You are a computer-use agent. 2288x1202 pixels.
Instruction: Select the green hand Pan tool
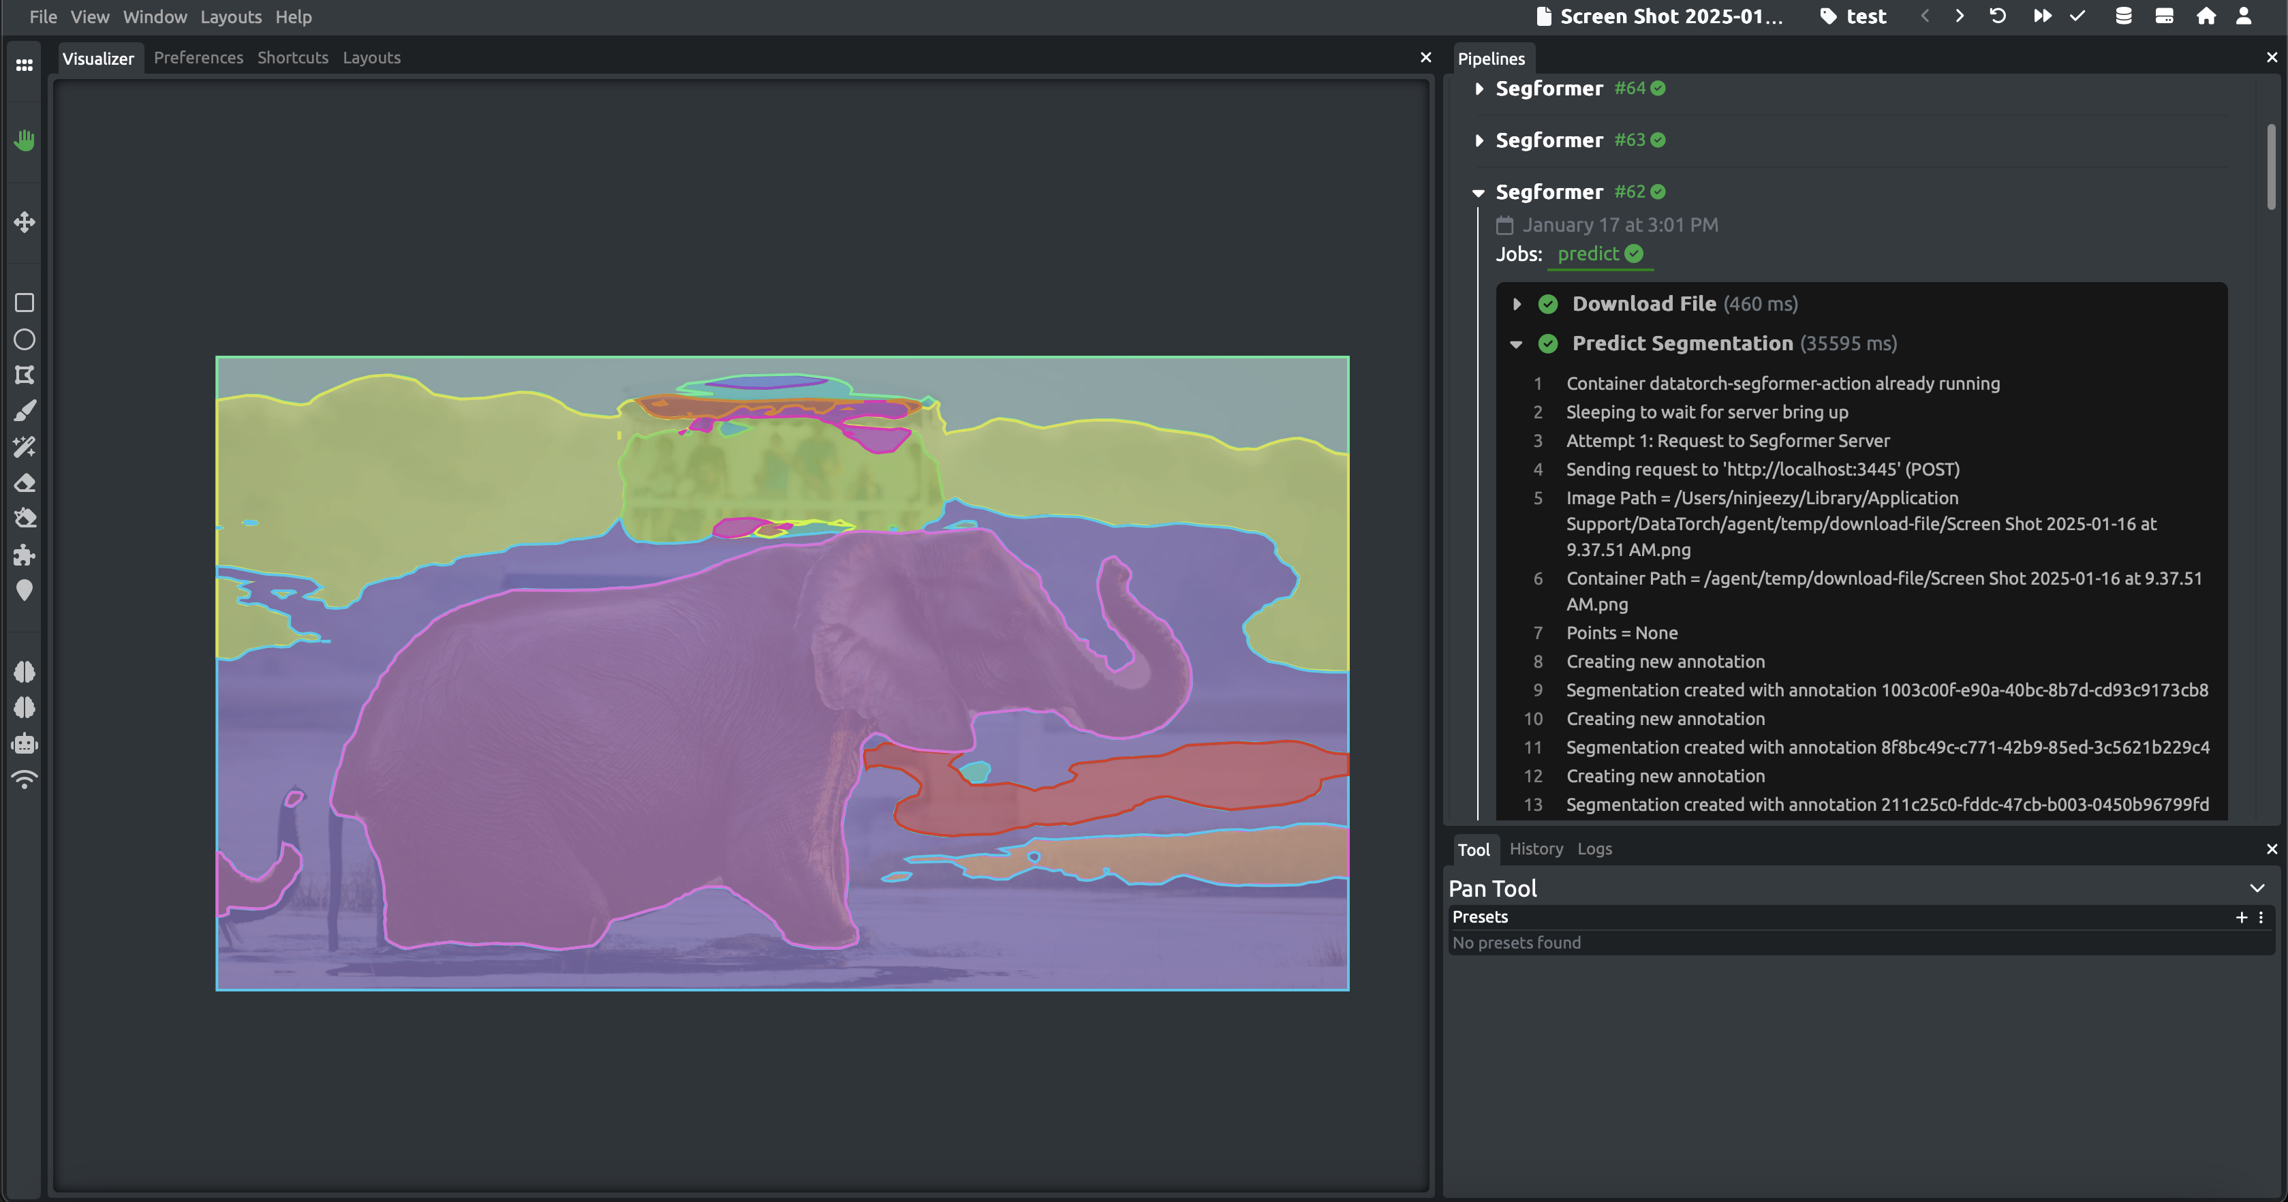point(24,140)
